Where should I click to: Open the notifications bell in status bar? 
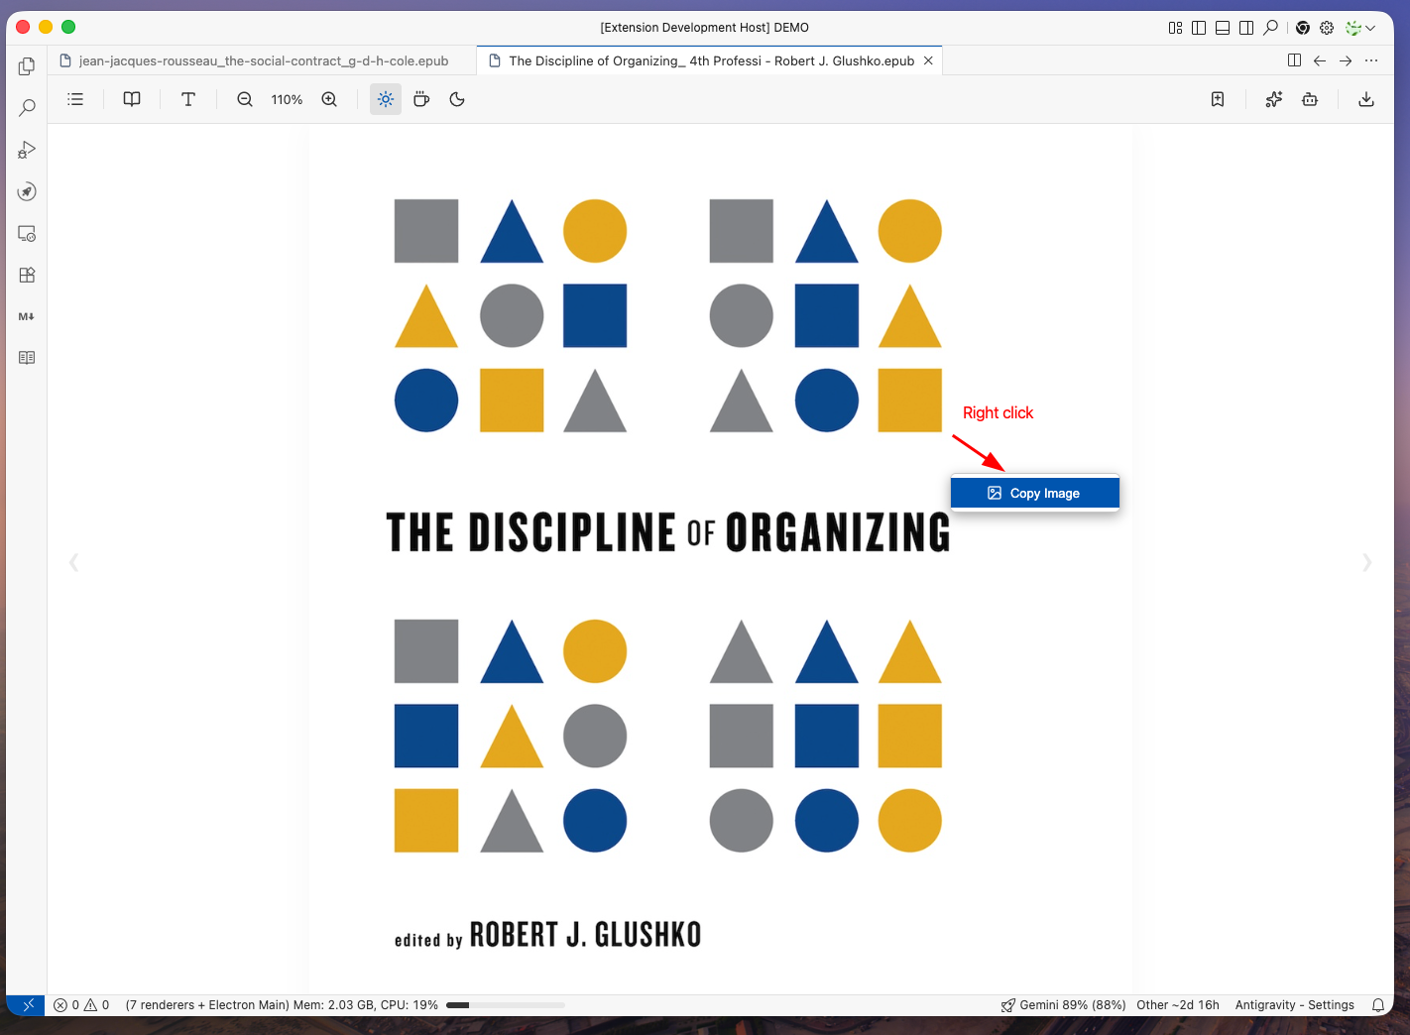coord(1378,1005)
